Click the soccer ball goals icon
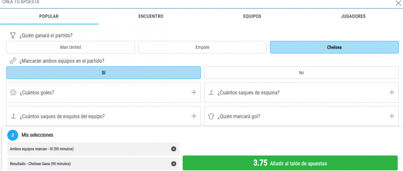The image size is (403, 171). click(x=13, y=92)
